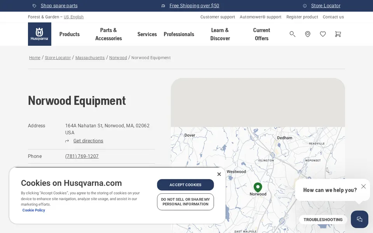
Task: Go to Home breadcrumb
Action: pos(35,58)
